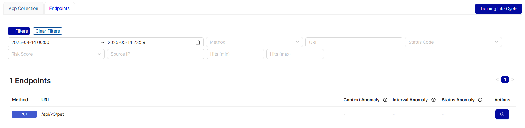Image resolution: width=525 pixels, height=128 pixels.
Task: Click the gear settings icon for /api/v3/pet
Action: click(x=502, y=114)
